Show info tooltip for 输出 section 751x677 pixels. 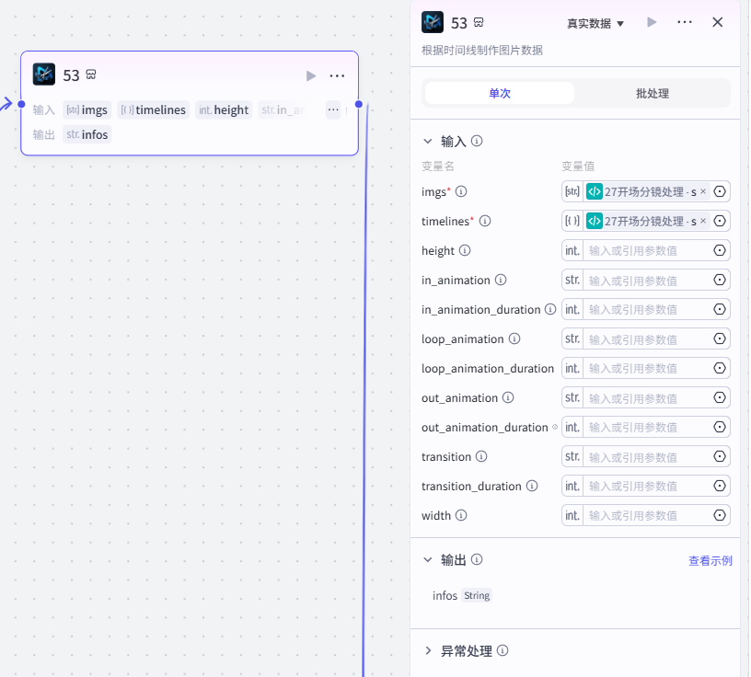pyautogui.click(x=477, y=559)
